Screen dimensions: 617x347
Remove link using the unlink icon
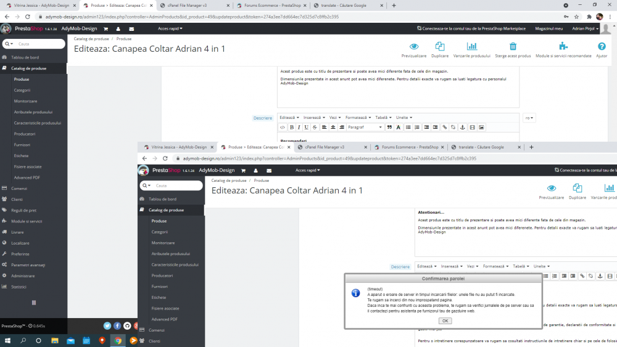click(453, 128)
